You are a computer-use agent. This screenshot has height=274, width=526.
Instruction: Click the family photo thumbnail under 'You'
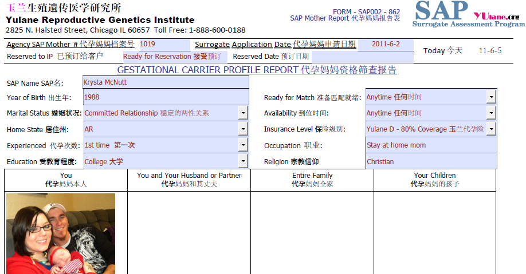click(x=61, y=233)
